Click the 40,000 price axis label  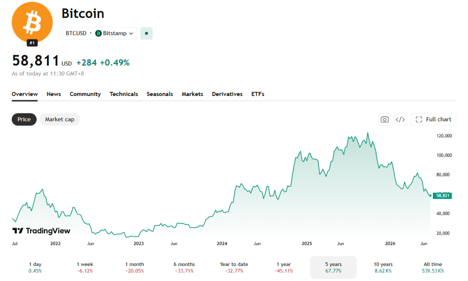[443, 214]
